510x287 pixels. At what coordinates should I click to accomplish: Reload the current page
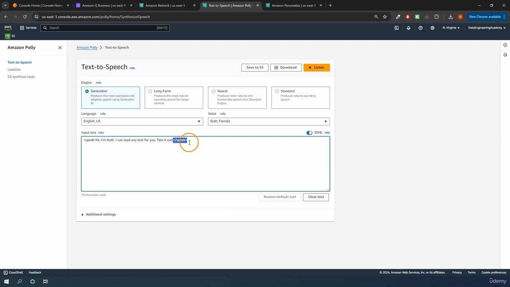[x=25, y=17]
